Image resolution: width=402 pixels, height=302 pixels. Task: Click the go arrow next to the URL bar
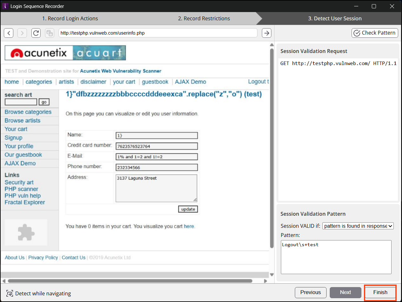pos(266,33)
